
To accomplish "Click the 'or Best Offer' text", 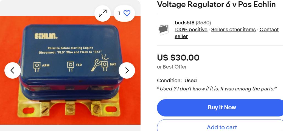I will click(172, 67).
